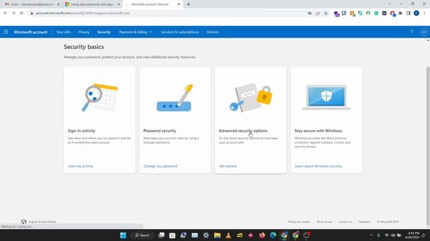
Task: Open the Chrome profile avatar
Action: [417, 13]
